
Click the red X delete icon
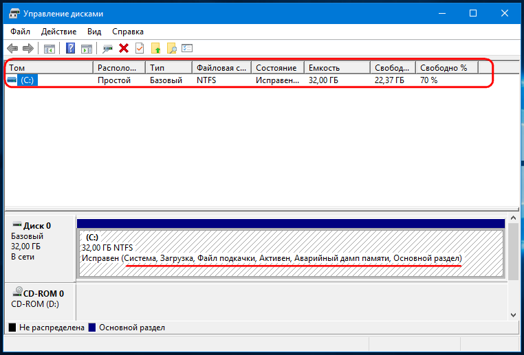[124, 49]
